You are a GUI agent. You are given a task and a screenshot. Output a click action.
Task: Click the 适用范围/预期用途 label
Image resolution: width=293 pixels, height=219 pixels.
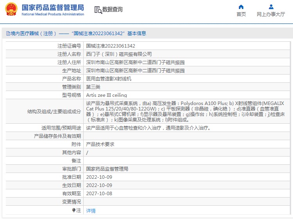61,128
